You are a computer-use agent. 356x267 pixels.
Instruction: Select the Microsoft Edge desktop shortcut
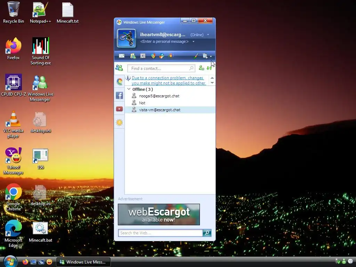14,234
